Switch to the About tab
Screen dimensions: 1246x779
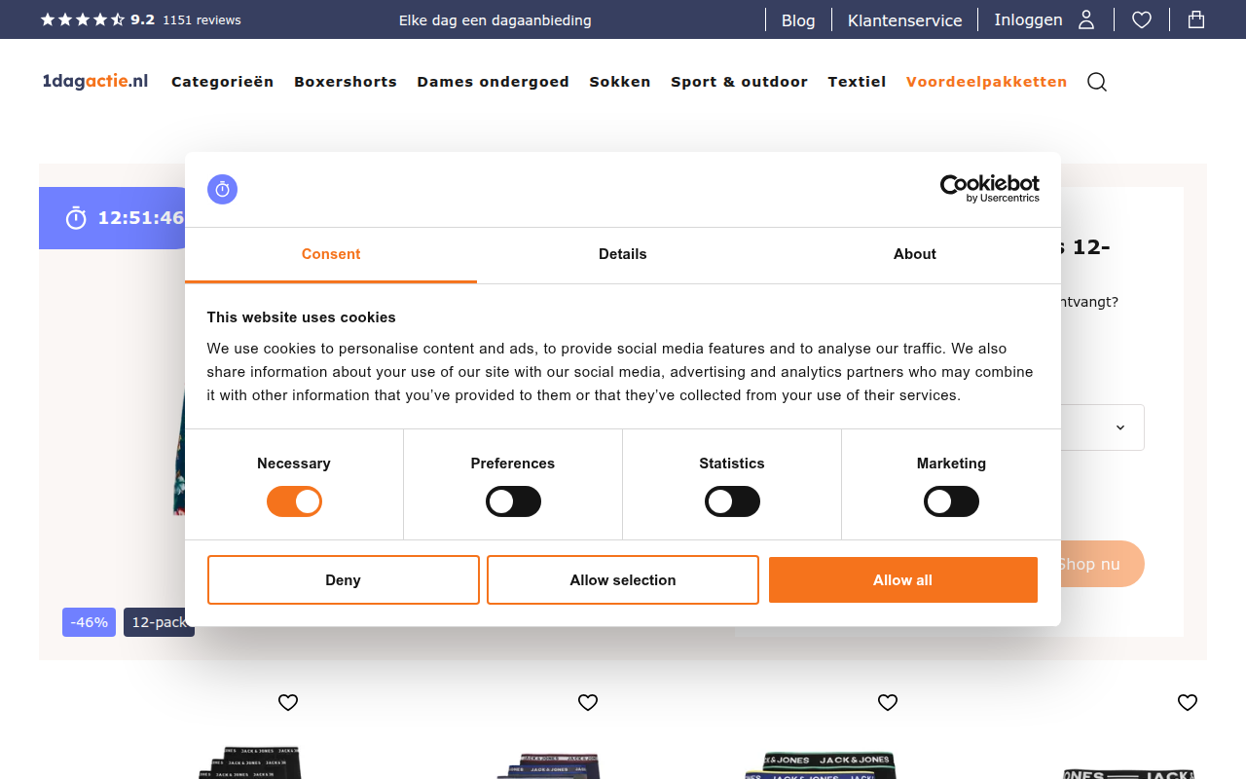tap(915, 255)
